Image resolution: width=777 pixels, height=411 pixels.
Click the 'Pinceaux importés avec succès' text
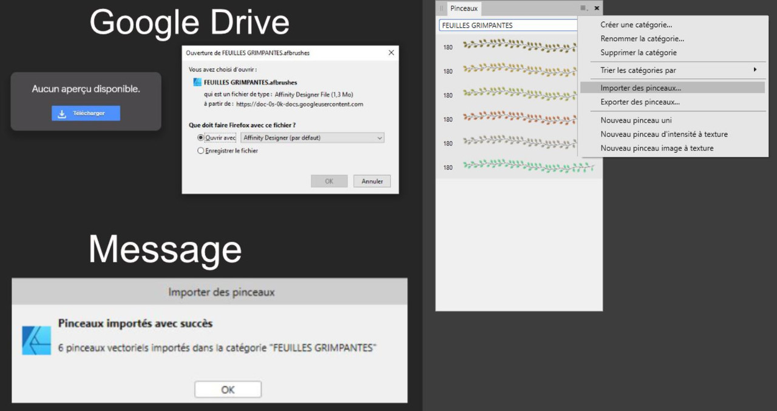coord(135,323)
